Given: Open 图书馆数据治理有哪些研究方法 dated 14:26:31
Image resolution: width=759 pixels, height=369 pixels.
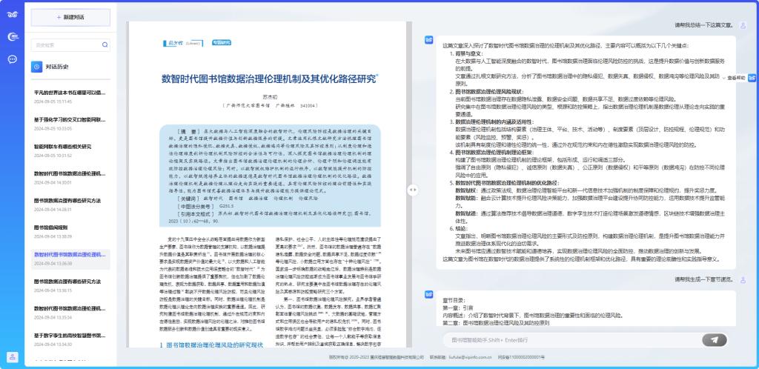Looking at the screenshot, I should [70, 204].
